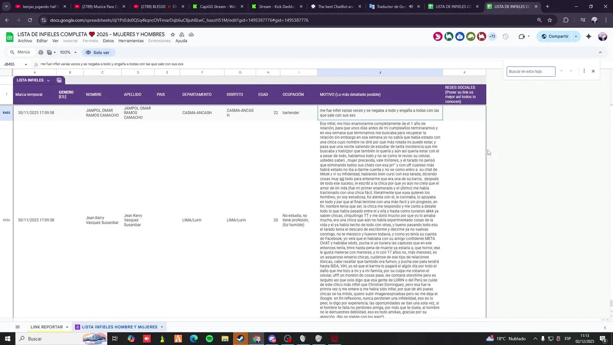Screen dimensions: 613x345
Task: Print the spreadsheet
Action: (x=41, y=52)
